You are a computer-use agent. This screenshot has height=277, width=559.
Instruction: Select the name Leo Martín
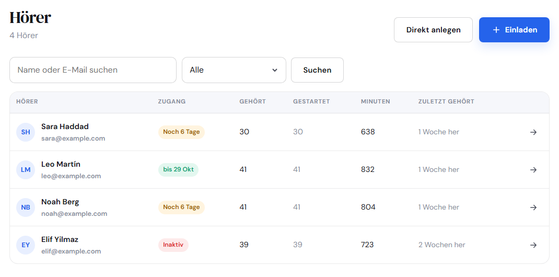tap(61, 164)
